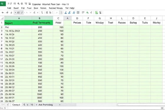The width and height of the screenshot is (165, 110).
Task: Click the square borders grid icon in toolbar
Action: [78, 13]
